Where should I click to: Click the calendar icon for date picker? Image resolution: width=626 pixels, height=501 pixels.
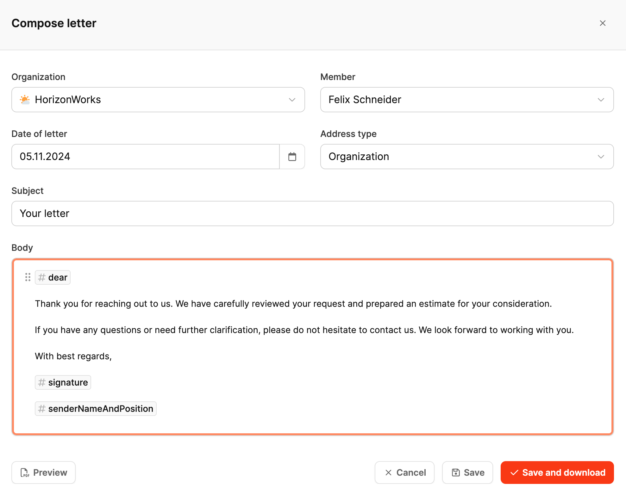pyautogui.click(x=292, y=157)
